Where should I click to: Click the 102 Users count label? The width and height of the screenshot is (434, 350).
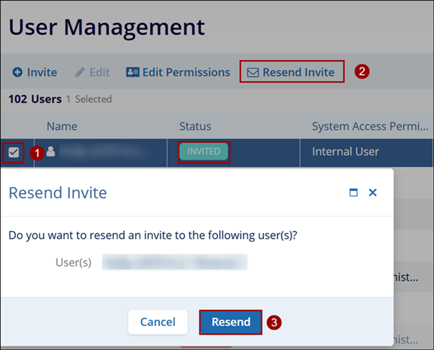[x=35, y=99]
